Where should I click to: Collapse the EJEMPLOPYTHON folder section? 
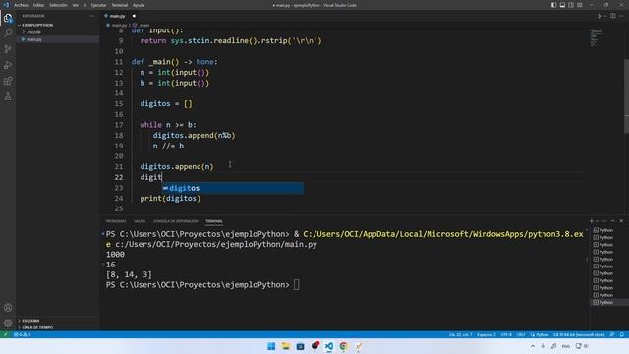(x=57, y=25)
